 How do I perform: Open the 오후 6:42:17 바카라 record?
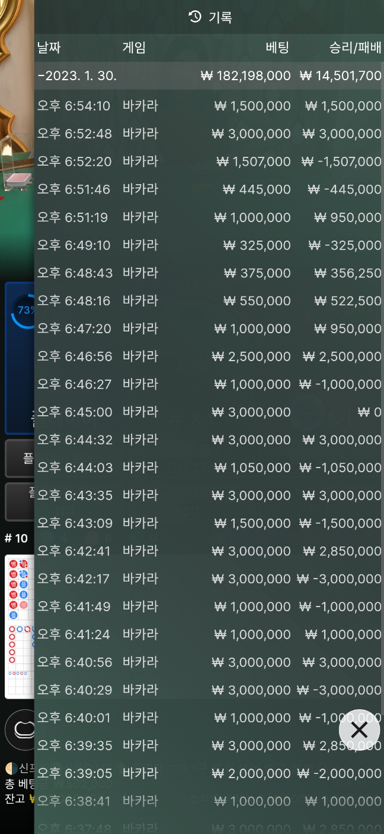(209, 579)
